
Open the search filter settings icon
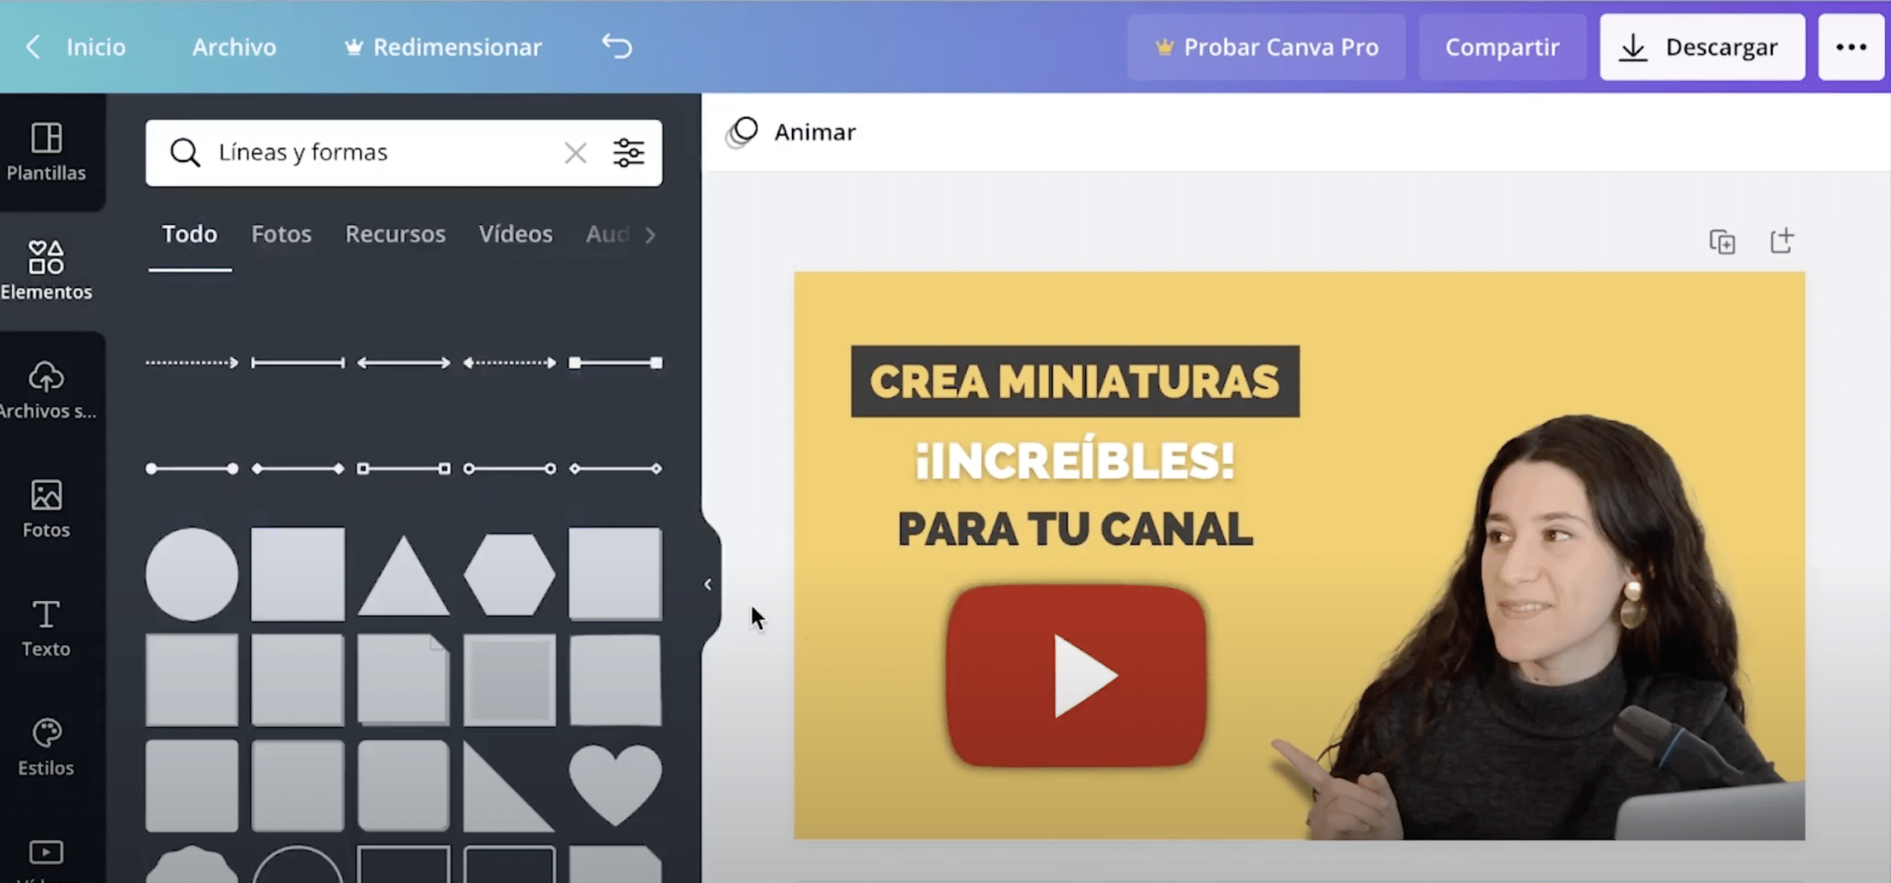coord(629,153)
